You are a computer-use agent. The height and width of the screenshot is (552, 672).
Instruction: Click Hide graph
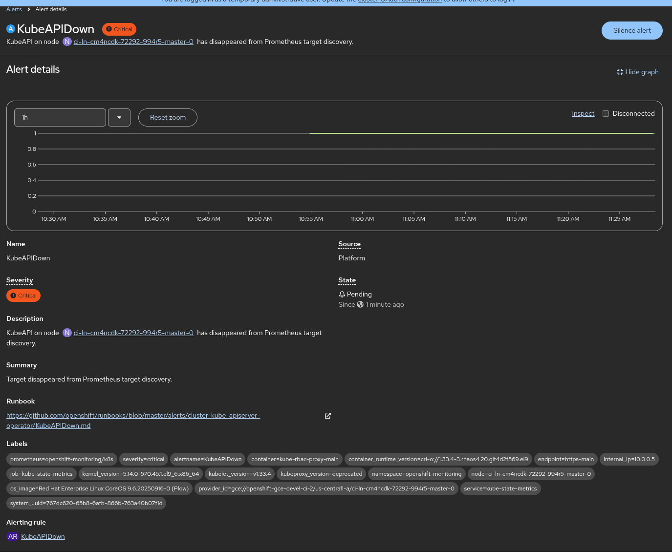(x=638, y=72)
